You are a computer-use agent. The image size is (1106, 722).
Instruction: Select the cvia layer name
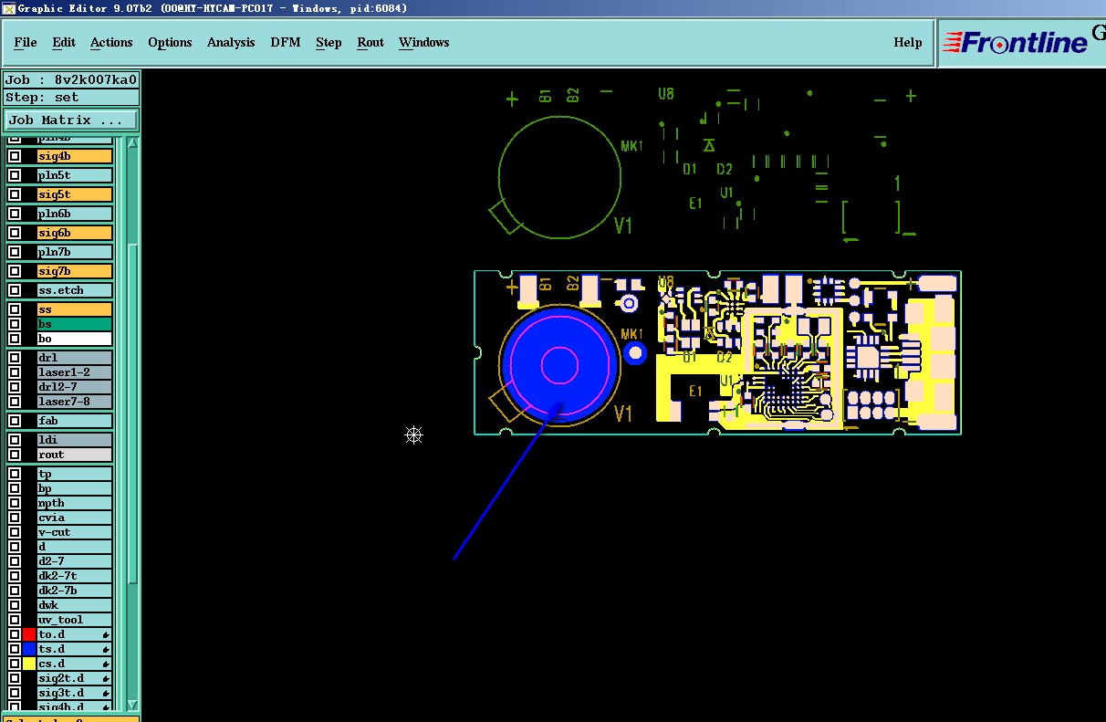pyautogui.click(x=75, y=518)
